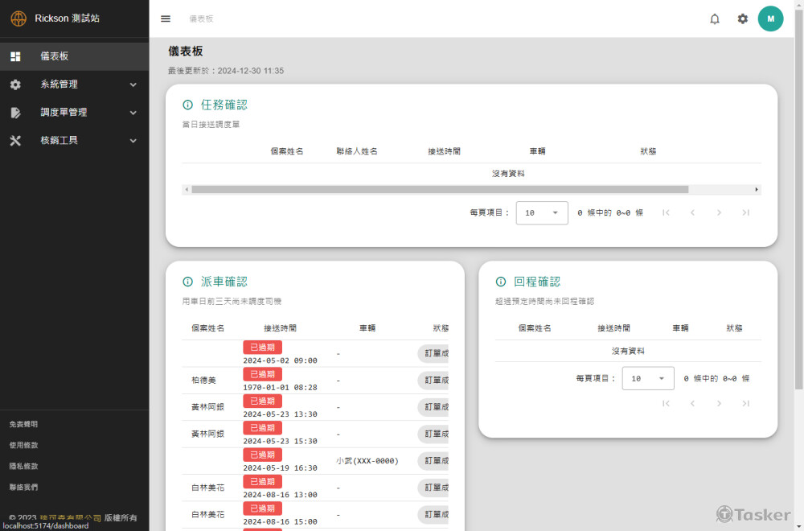Open the 免責聲明 link

coord(23,424)
